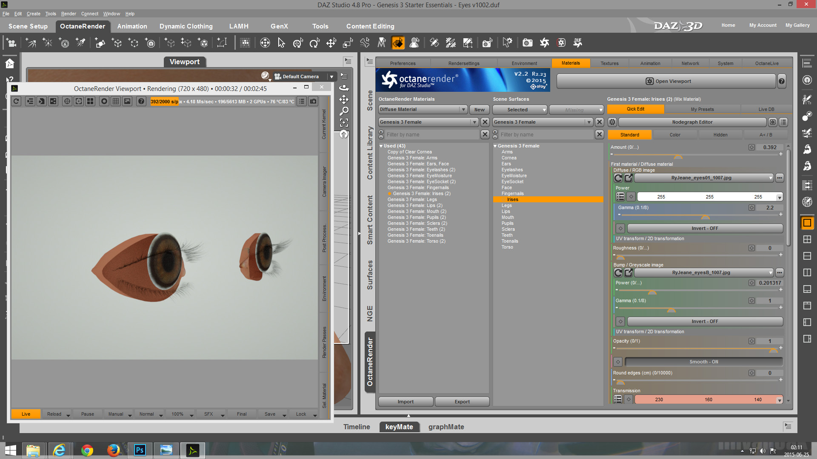This screenshot has width=817, height=459.
Task: Click the help question mark in render viewport
Action: [x=141, y=101]
